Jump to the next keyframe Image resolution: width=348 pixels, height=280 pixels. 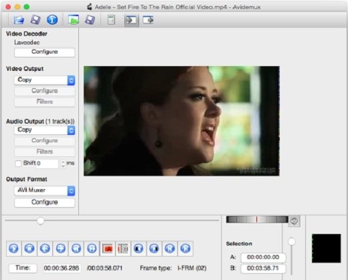tap(92, 249)
